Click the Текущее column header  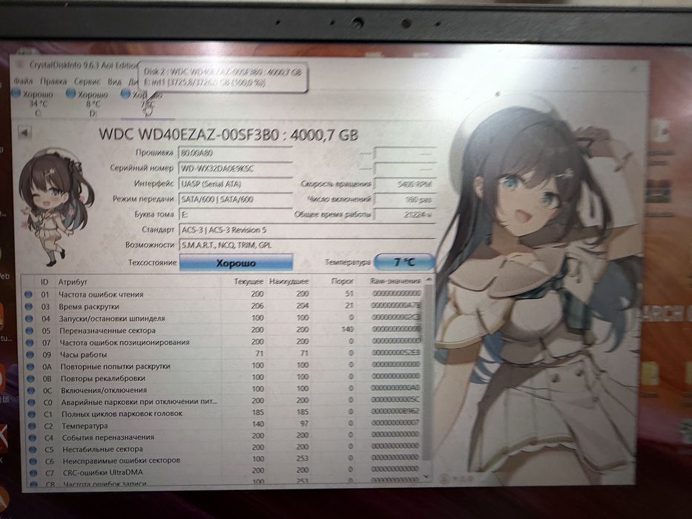point(248,281)
